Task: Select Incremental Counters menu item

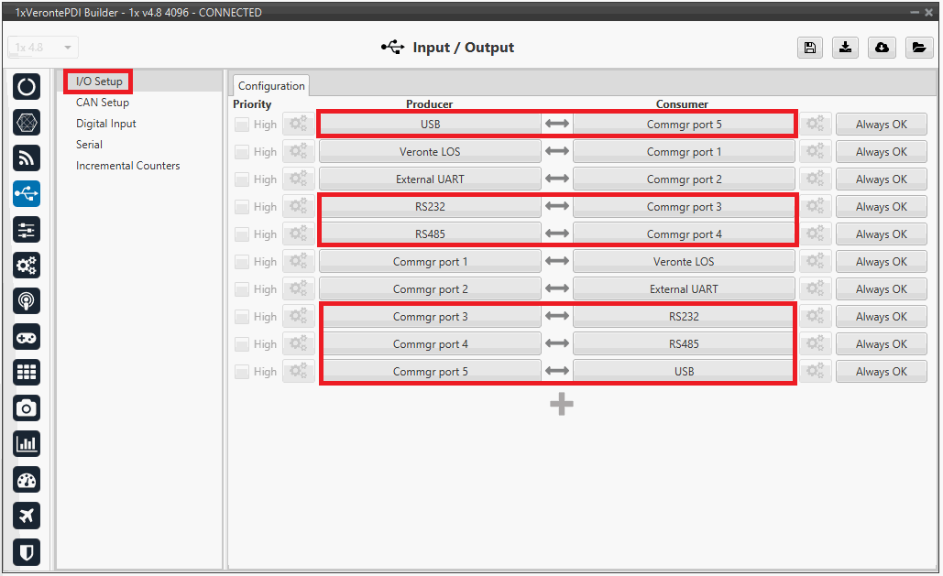Action: click(128, 166)
